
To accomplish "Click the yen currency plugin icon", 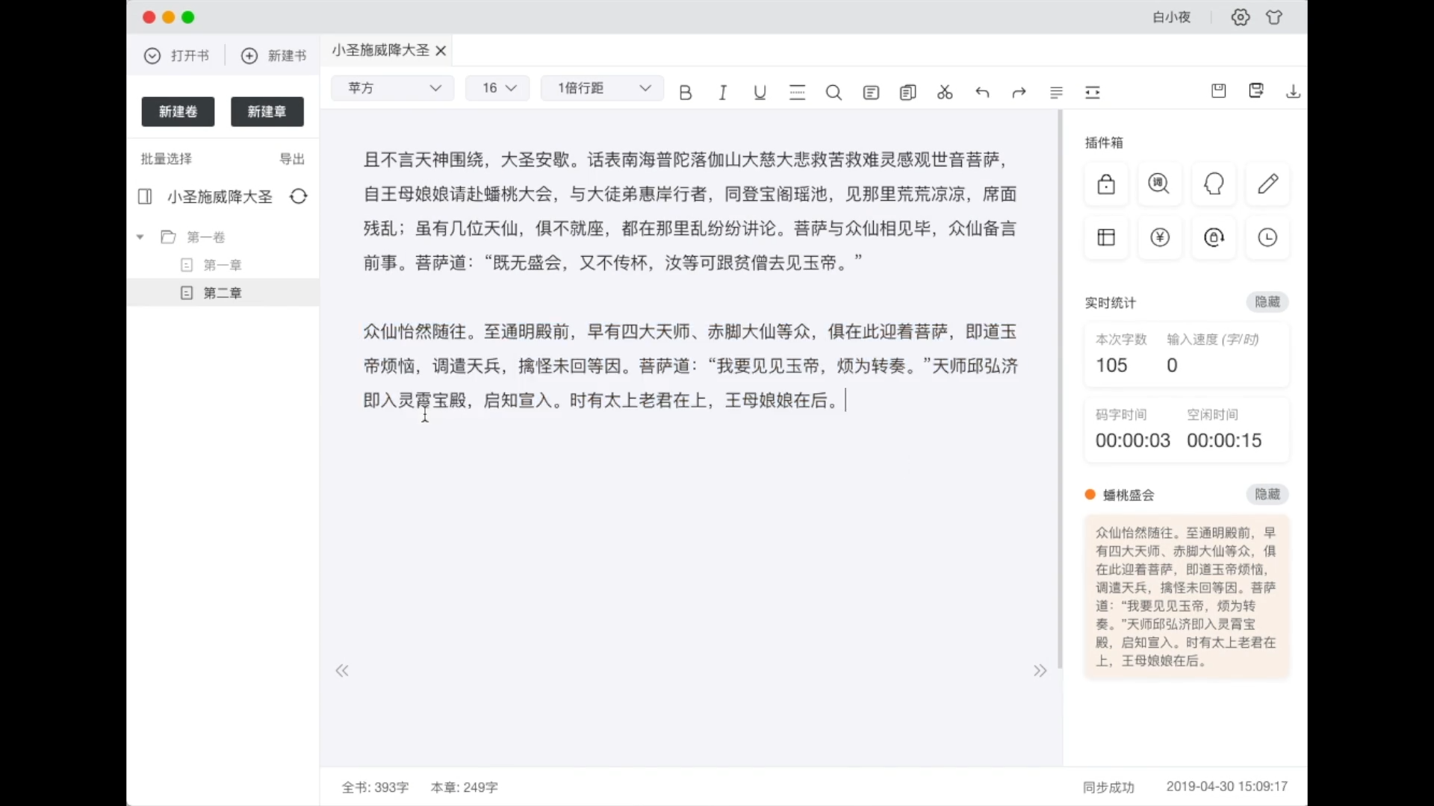I will 1160,237.
